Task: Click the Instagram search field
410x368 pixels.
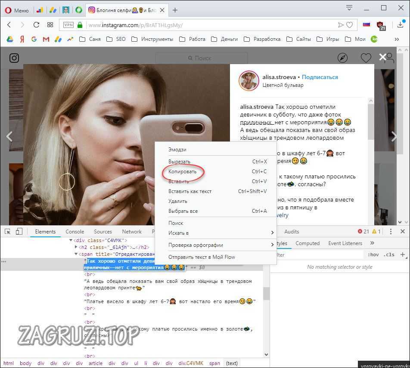Action: pyautogui.click(x=202, y=58)
